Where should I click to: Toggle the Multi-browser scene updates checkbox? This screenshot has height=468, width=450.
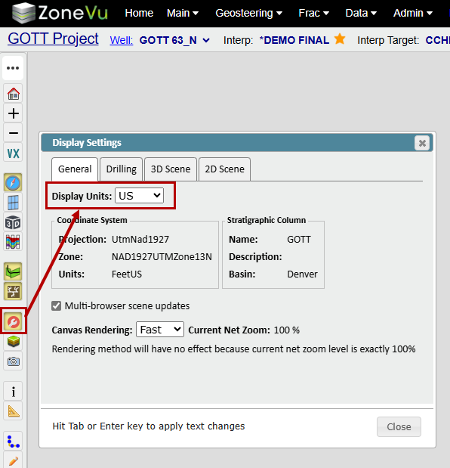tap(57, 306)
